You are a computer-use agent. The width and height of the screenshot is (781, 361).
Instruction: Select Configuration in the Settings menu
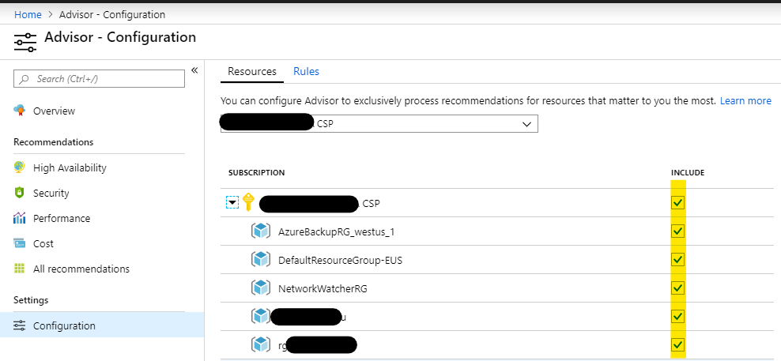[64, 325]
